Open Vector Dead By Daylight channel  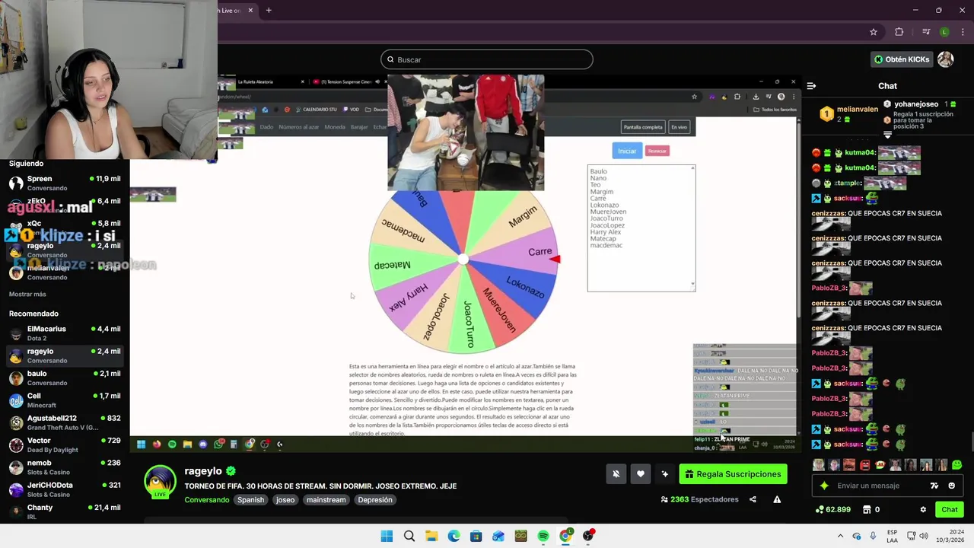pyautogui.click(x=65, y=445)
